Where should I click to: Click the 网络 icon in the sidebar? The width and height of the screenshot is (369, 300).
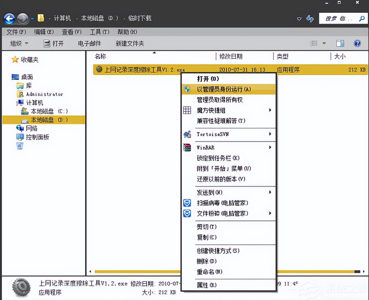point(19,128)
